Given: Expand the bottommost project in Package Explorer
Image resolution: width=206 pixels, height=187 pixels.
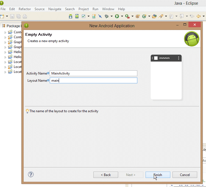Looking at the screenshot, I should click(5, 72).
